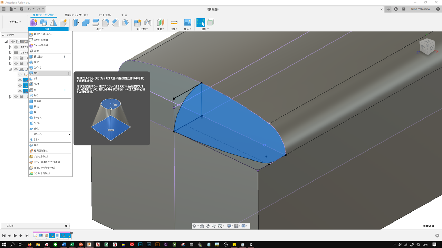Click the first sketch feature in timeline

[x=36, y=236]
